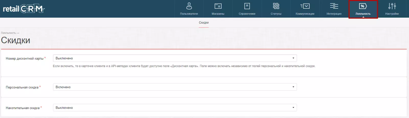Screen dimensions: 409x118
Task: Click the Накопительная скидка label
Action: [22, 108]
